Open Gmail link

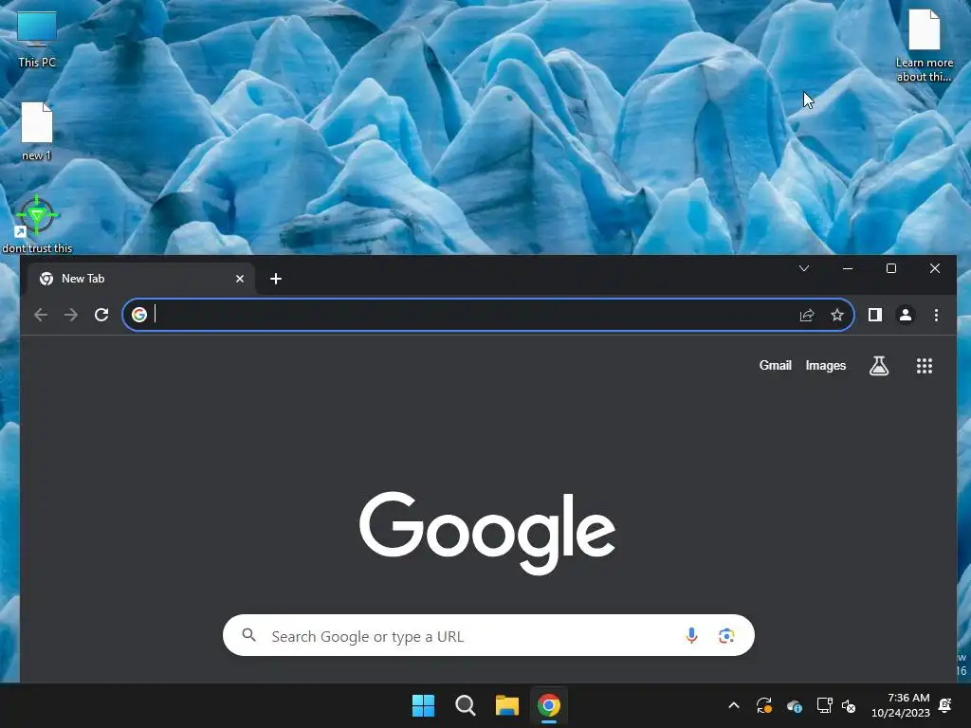(776, 365)
